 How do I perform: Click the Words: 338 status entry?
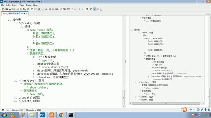tap(17, 110)
